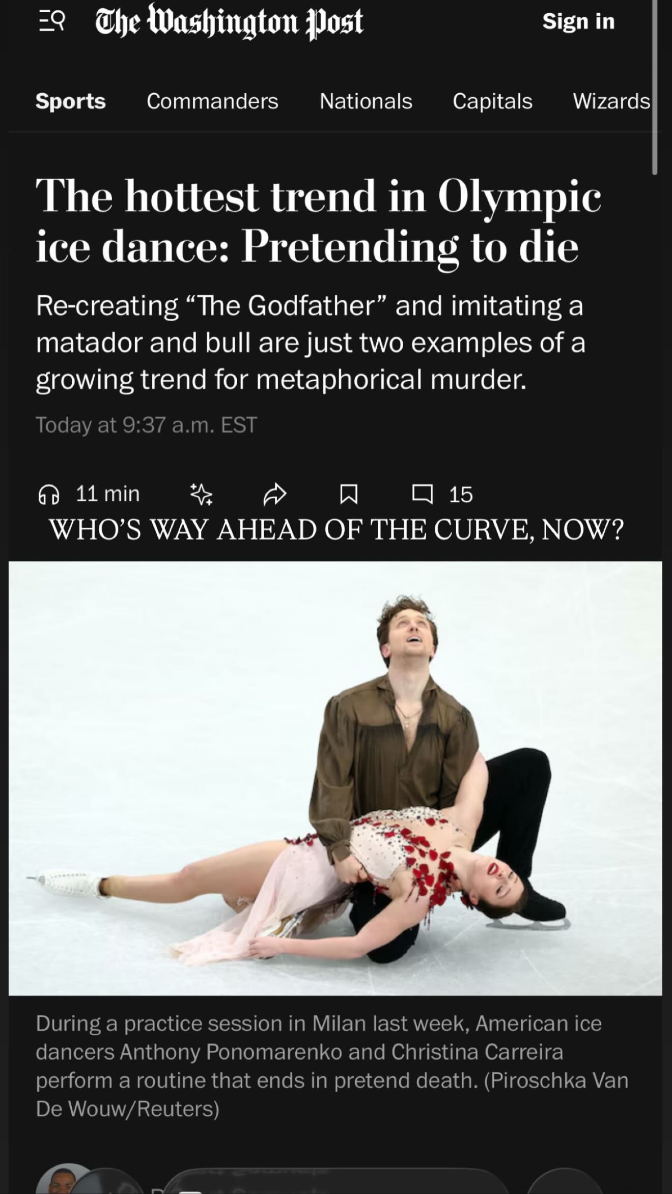Viewport: 672px width, 1194px height.
Task: Open the menu and search icon
Action: click(x=52, y=21)
